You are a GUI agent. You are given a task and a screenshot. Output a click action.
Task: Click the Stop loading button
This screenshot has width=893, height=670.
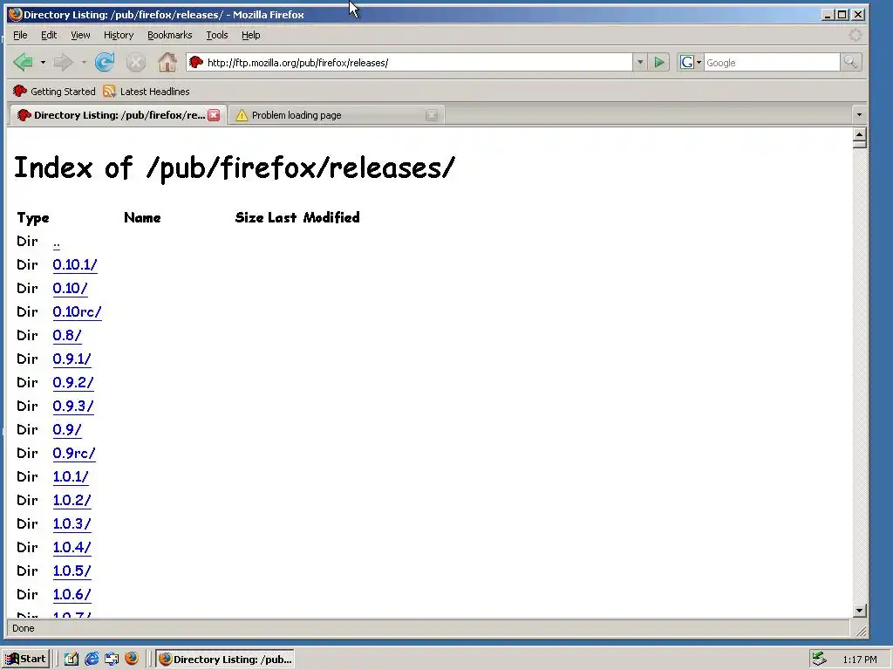click(x=135, y=62)
